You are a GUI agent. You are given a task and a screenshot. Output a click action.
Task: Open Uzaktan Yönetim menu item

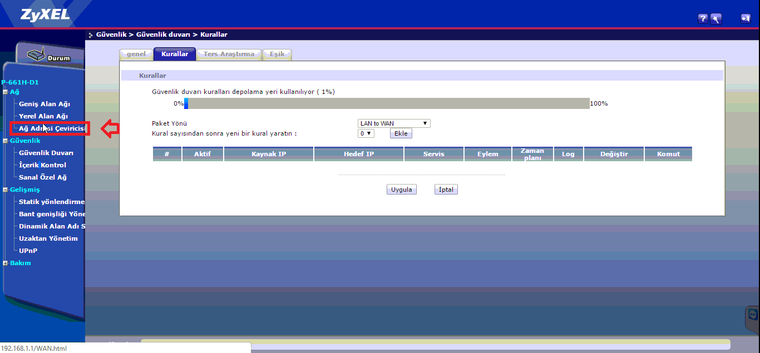(x=48, y=238)
